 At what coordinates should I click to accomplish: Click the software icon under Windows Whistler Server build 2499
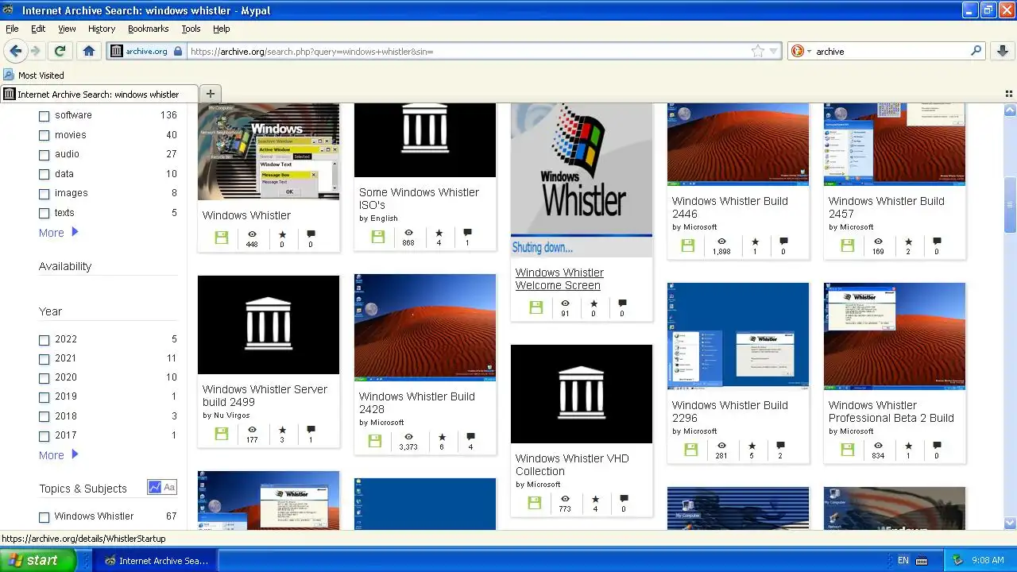pyautogui.click(x=221, y=434)
